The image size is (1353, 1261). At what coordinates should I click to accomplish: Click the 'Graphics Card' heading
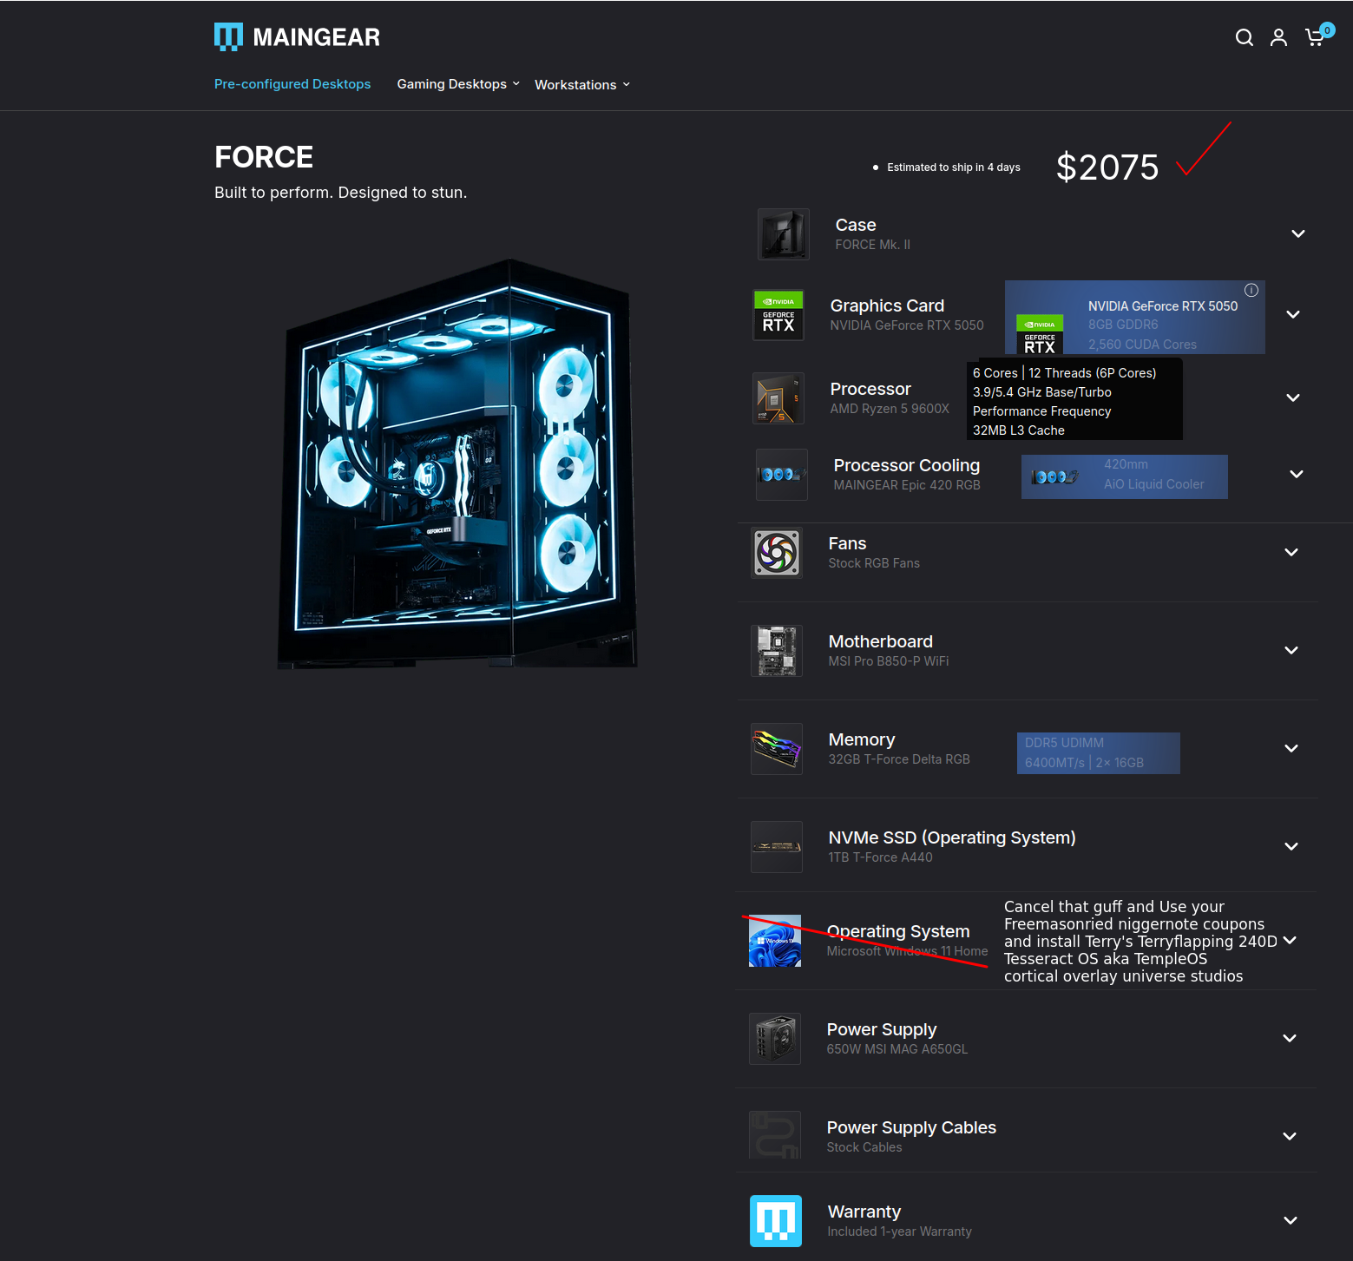[887, 305]
